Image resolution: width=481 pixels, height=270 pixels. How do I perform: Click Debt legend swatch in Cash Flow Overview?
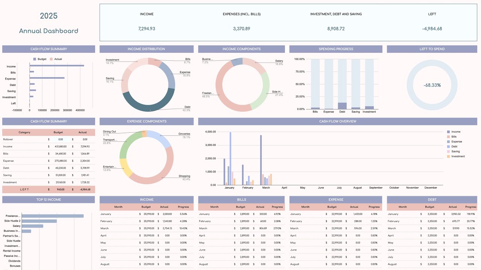(x=448, y=147)
